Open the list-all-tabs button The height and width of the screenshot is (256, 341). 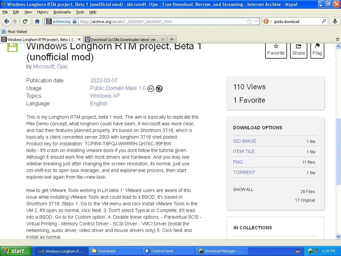(x=338, y=39)
